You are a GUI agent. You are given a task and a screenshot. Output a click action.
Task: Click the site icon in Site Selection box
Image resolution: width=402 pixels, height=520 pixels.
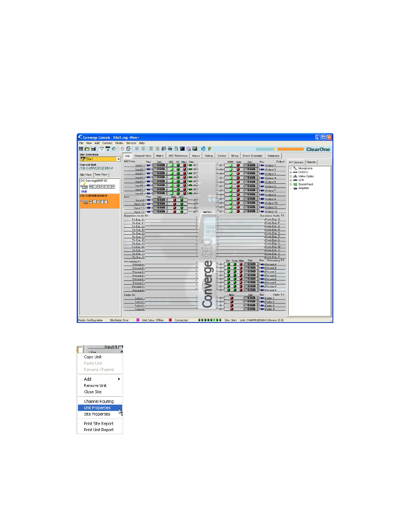click(x=83, y=159)
